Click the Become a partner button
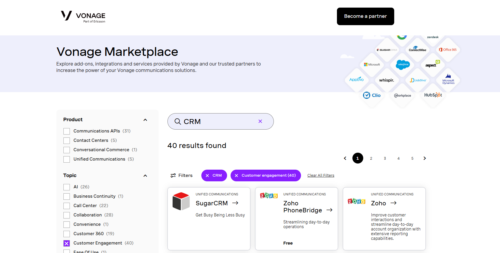The image size is (500, 253). [365, 16]
